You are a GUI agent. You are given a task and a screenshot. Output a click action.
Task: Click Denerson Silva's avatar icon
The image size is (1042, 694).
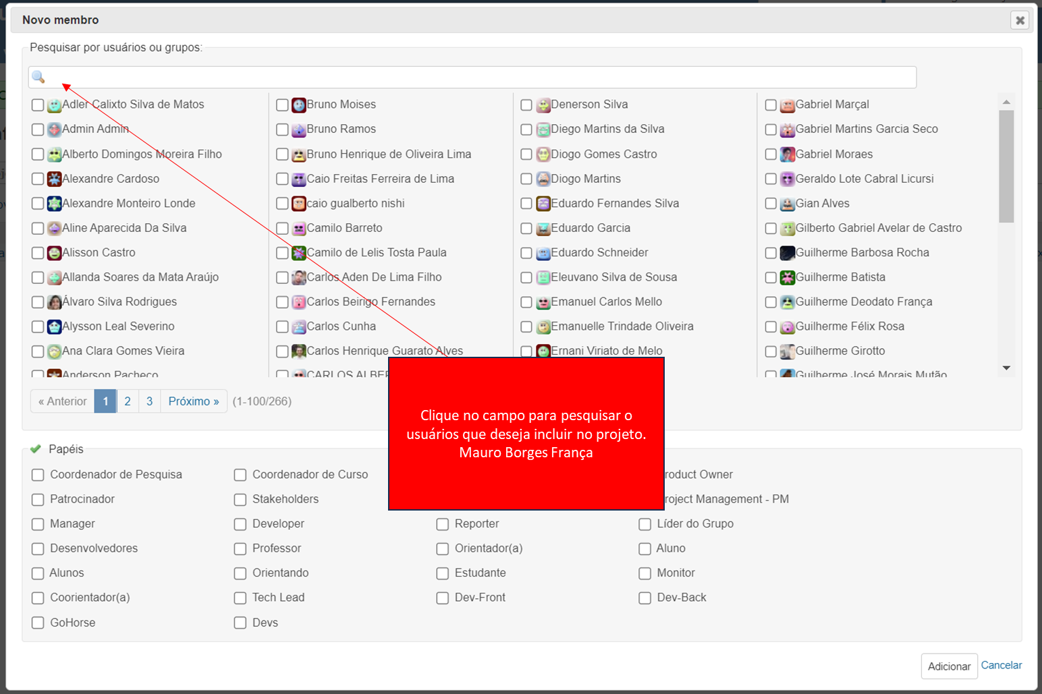pos(543,105)
